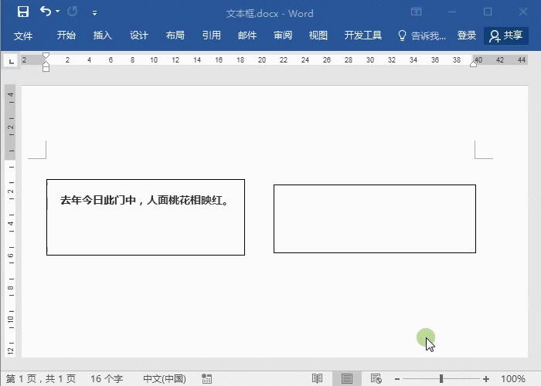Click inside the empty right text box
This screenshot has height=386, width=541.
[x=375, y=218]
